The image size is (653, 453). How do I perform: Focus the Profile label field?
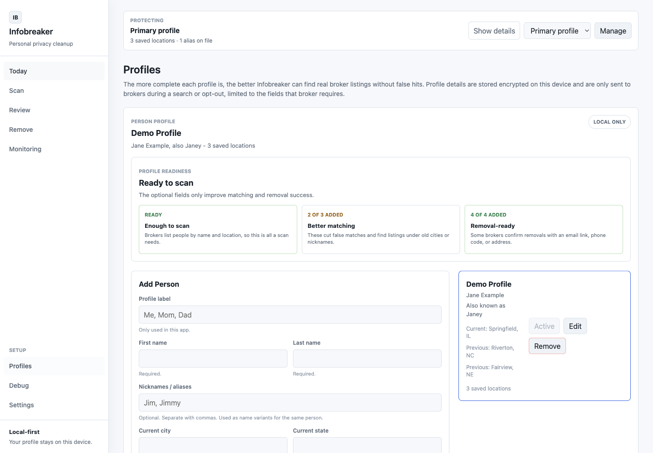pos(290,315)
